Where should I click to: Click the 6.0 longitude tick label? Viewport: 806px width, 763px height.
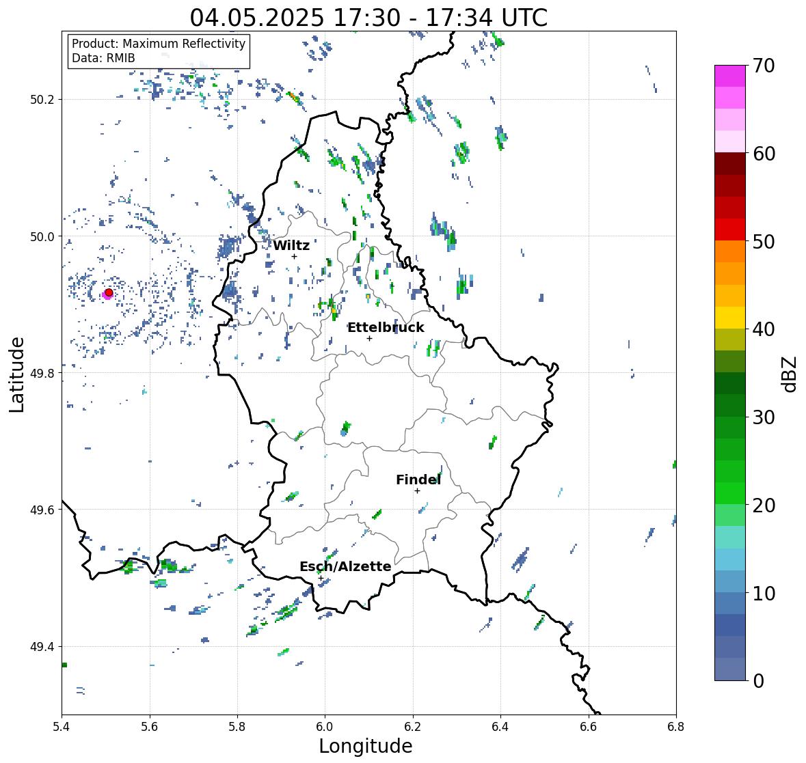[x=325, y=727]
